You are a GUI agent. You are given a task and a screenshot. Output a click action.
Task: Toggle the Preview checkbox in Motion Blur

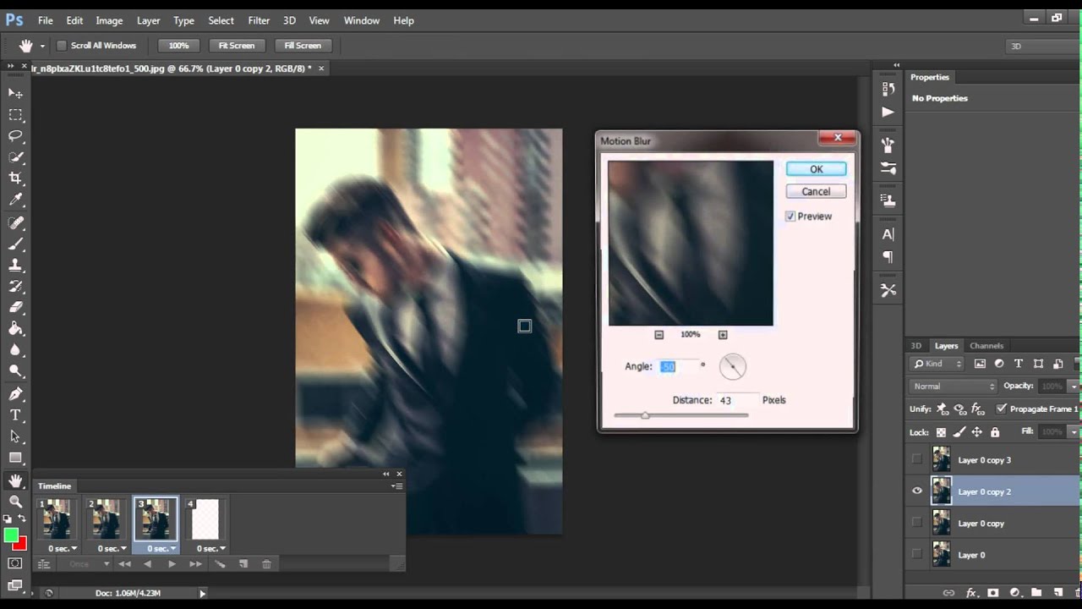point(790,217)
